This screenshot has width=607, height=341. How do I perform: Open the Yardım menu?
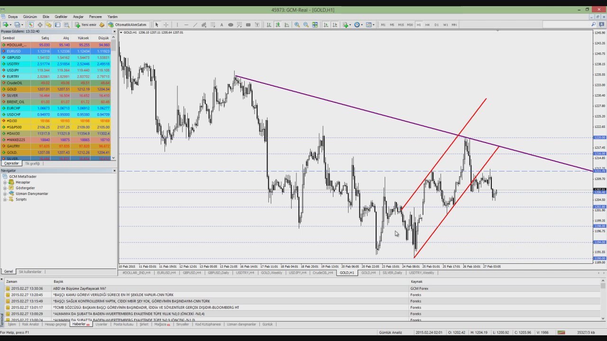tap(112, 17)
